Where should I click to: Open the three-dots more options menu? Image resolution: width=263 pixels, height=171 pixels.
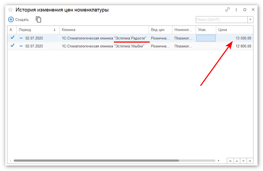pyautogui.click(x=236, y=10)
